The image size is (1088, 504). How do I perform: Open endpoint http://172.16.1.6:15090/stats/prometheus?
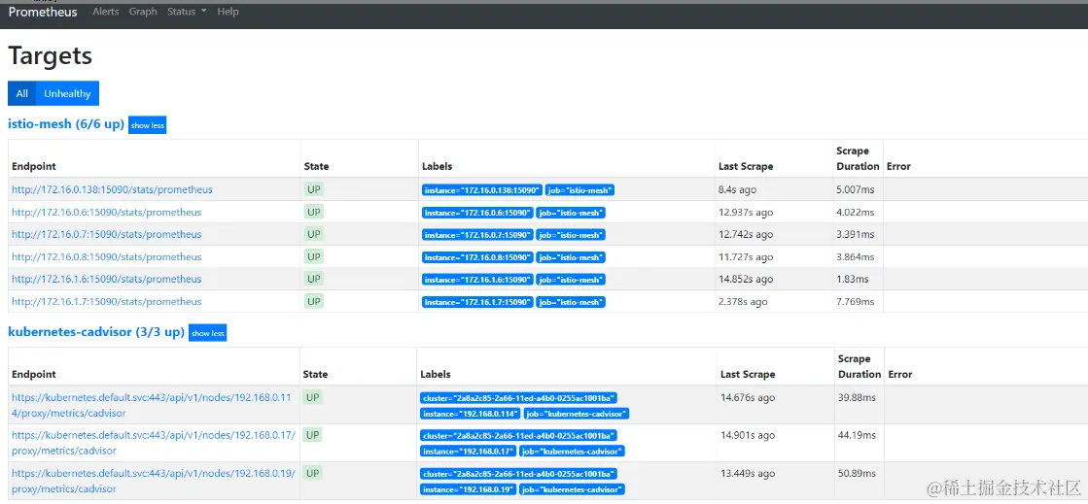[106, 279]
